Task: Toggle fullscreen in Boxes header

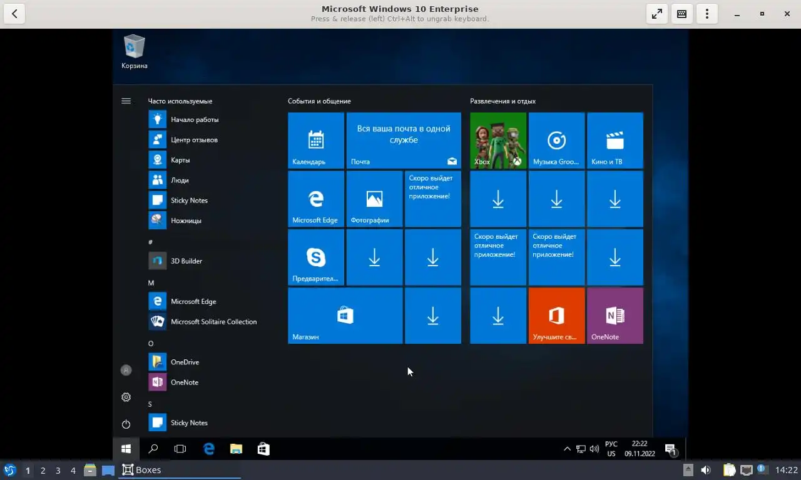Action: (x=657, y=14)
